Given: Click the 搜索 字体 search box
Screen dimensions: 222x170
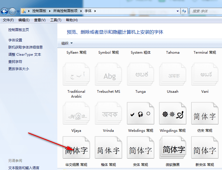Looking at the screenshot, I should [205, 11].
